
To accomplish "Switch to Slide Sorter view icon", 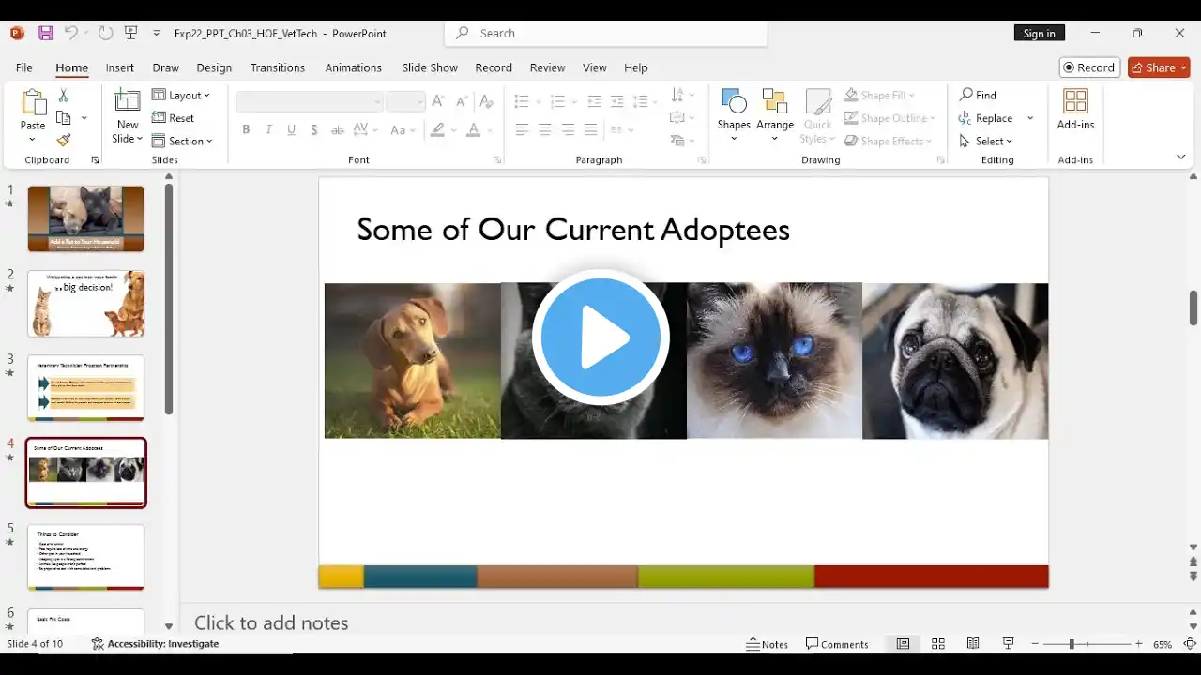I will point(937,644).
